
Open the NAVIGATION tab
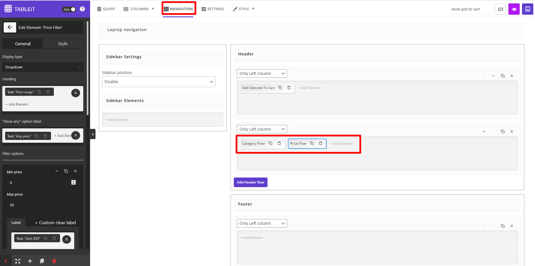178,9
